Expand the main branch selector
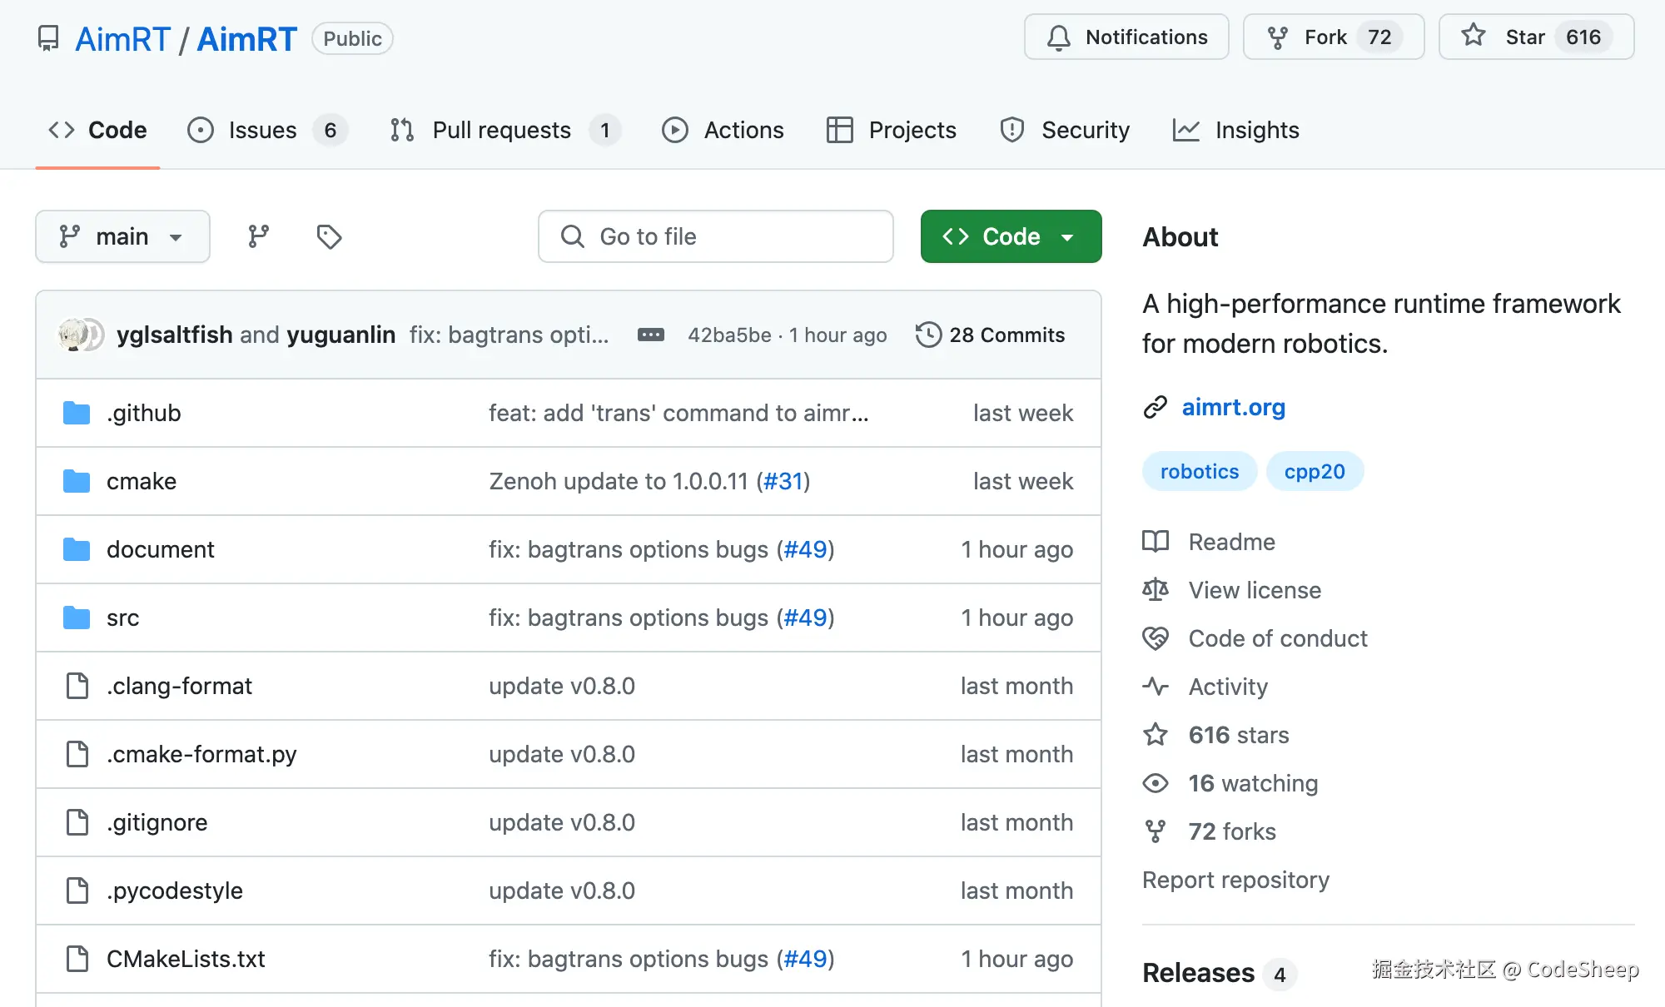1665x1007 pixels. [122, 236]
